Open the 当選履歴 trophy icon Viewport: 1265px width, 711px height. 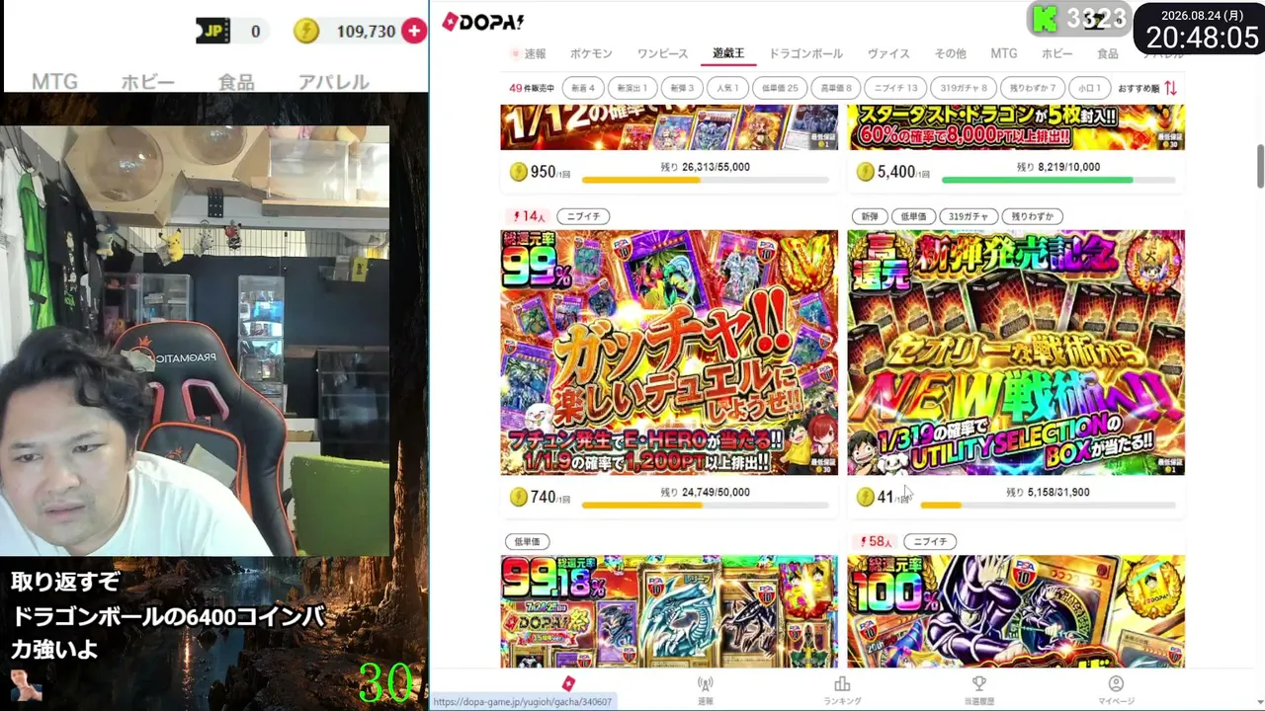(x=978, y=689)
